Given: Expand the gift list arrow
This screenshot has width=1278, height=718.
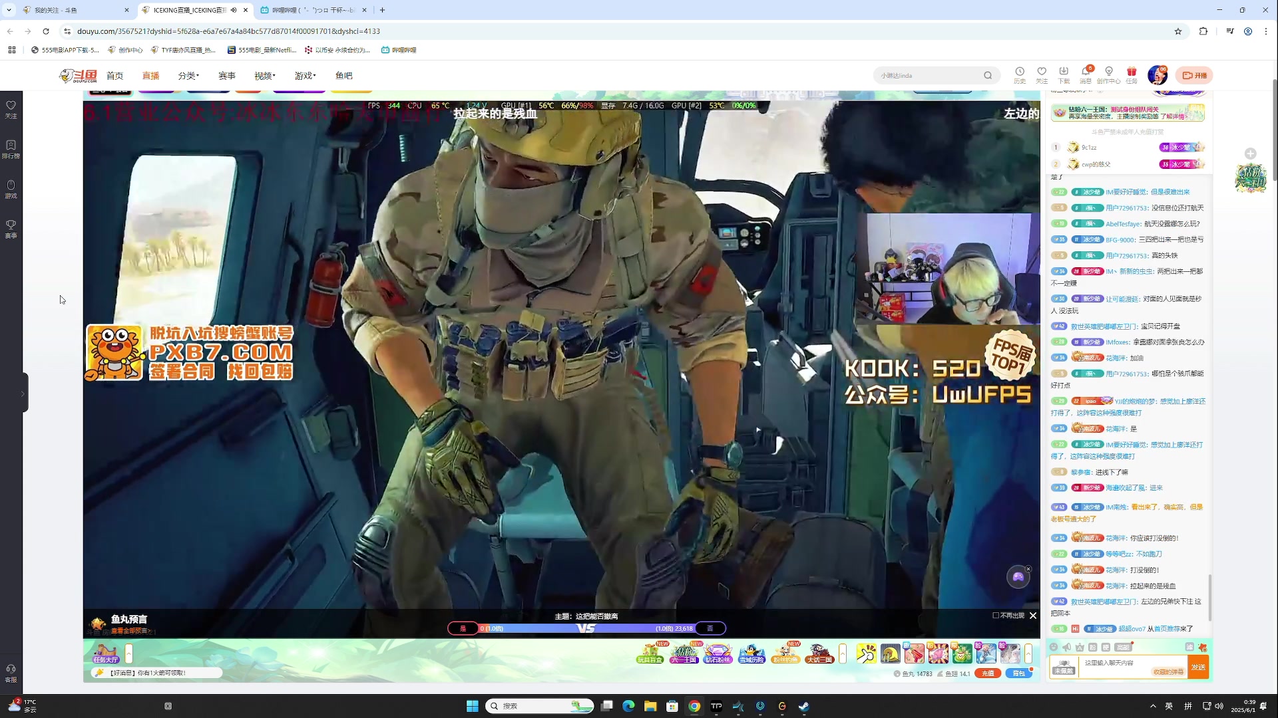Looking at the screenshot, I should tap(1028, 654).
